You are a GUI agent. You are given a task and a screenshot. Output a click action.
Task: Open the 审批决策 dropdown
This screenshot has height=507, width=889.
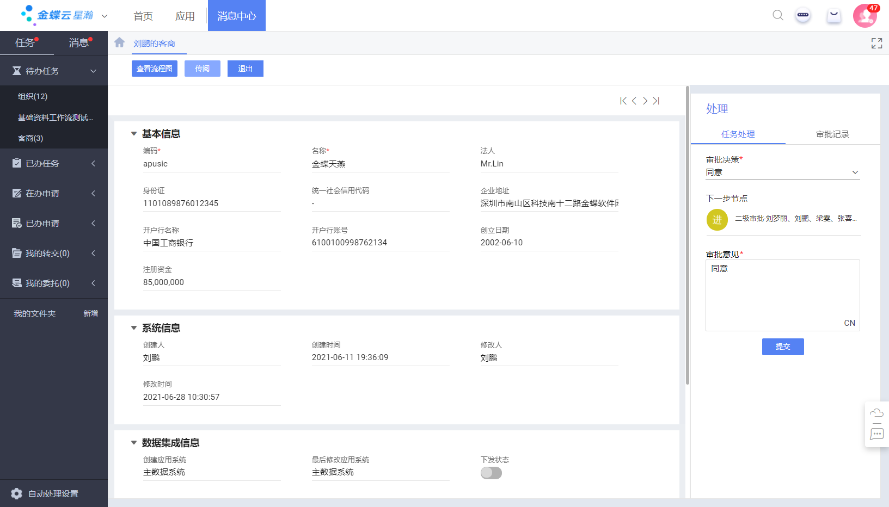point(782,172)
